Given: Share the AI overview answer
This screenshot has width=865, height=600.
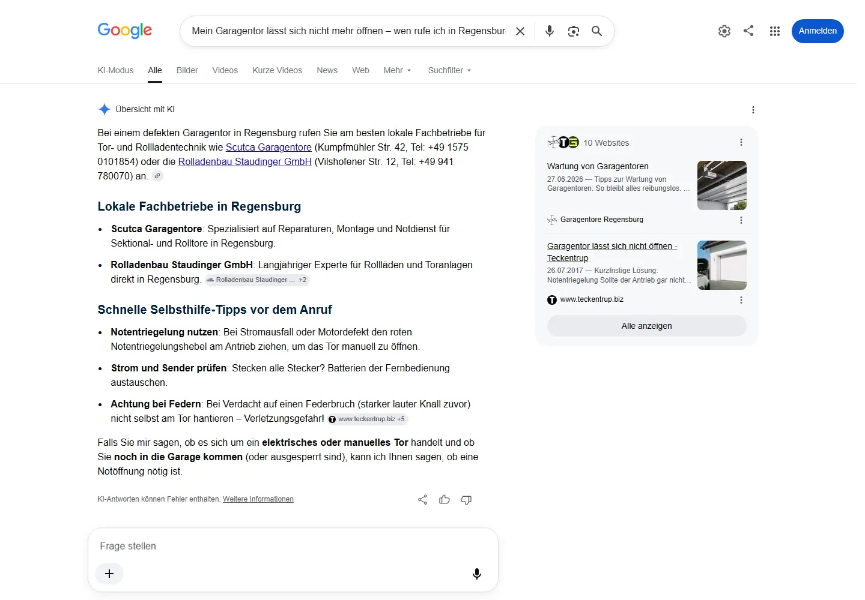Looking at the screenshot, I should (x=423, y=500).
